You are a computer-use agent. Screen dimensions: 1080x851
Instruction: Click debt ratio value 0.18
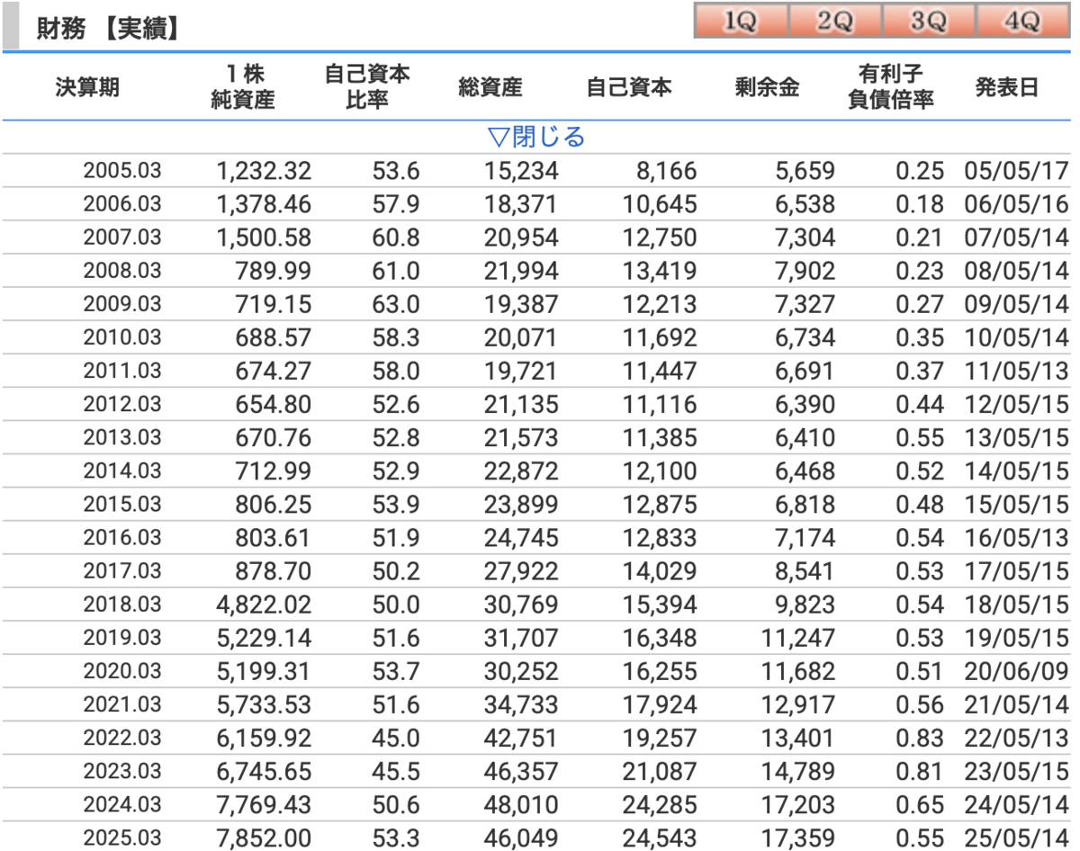click(921, 204)
